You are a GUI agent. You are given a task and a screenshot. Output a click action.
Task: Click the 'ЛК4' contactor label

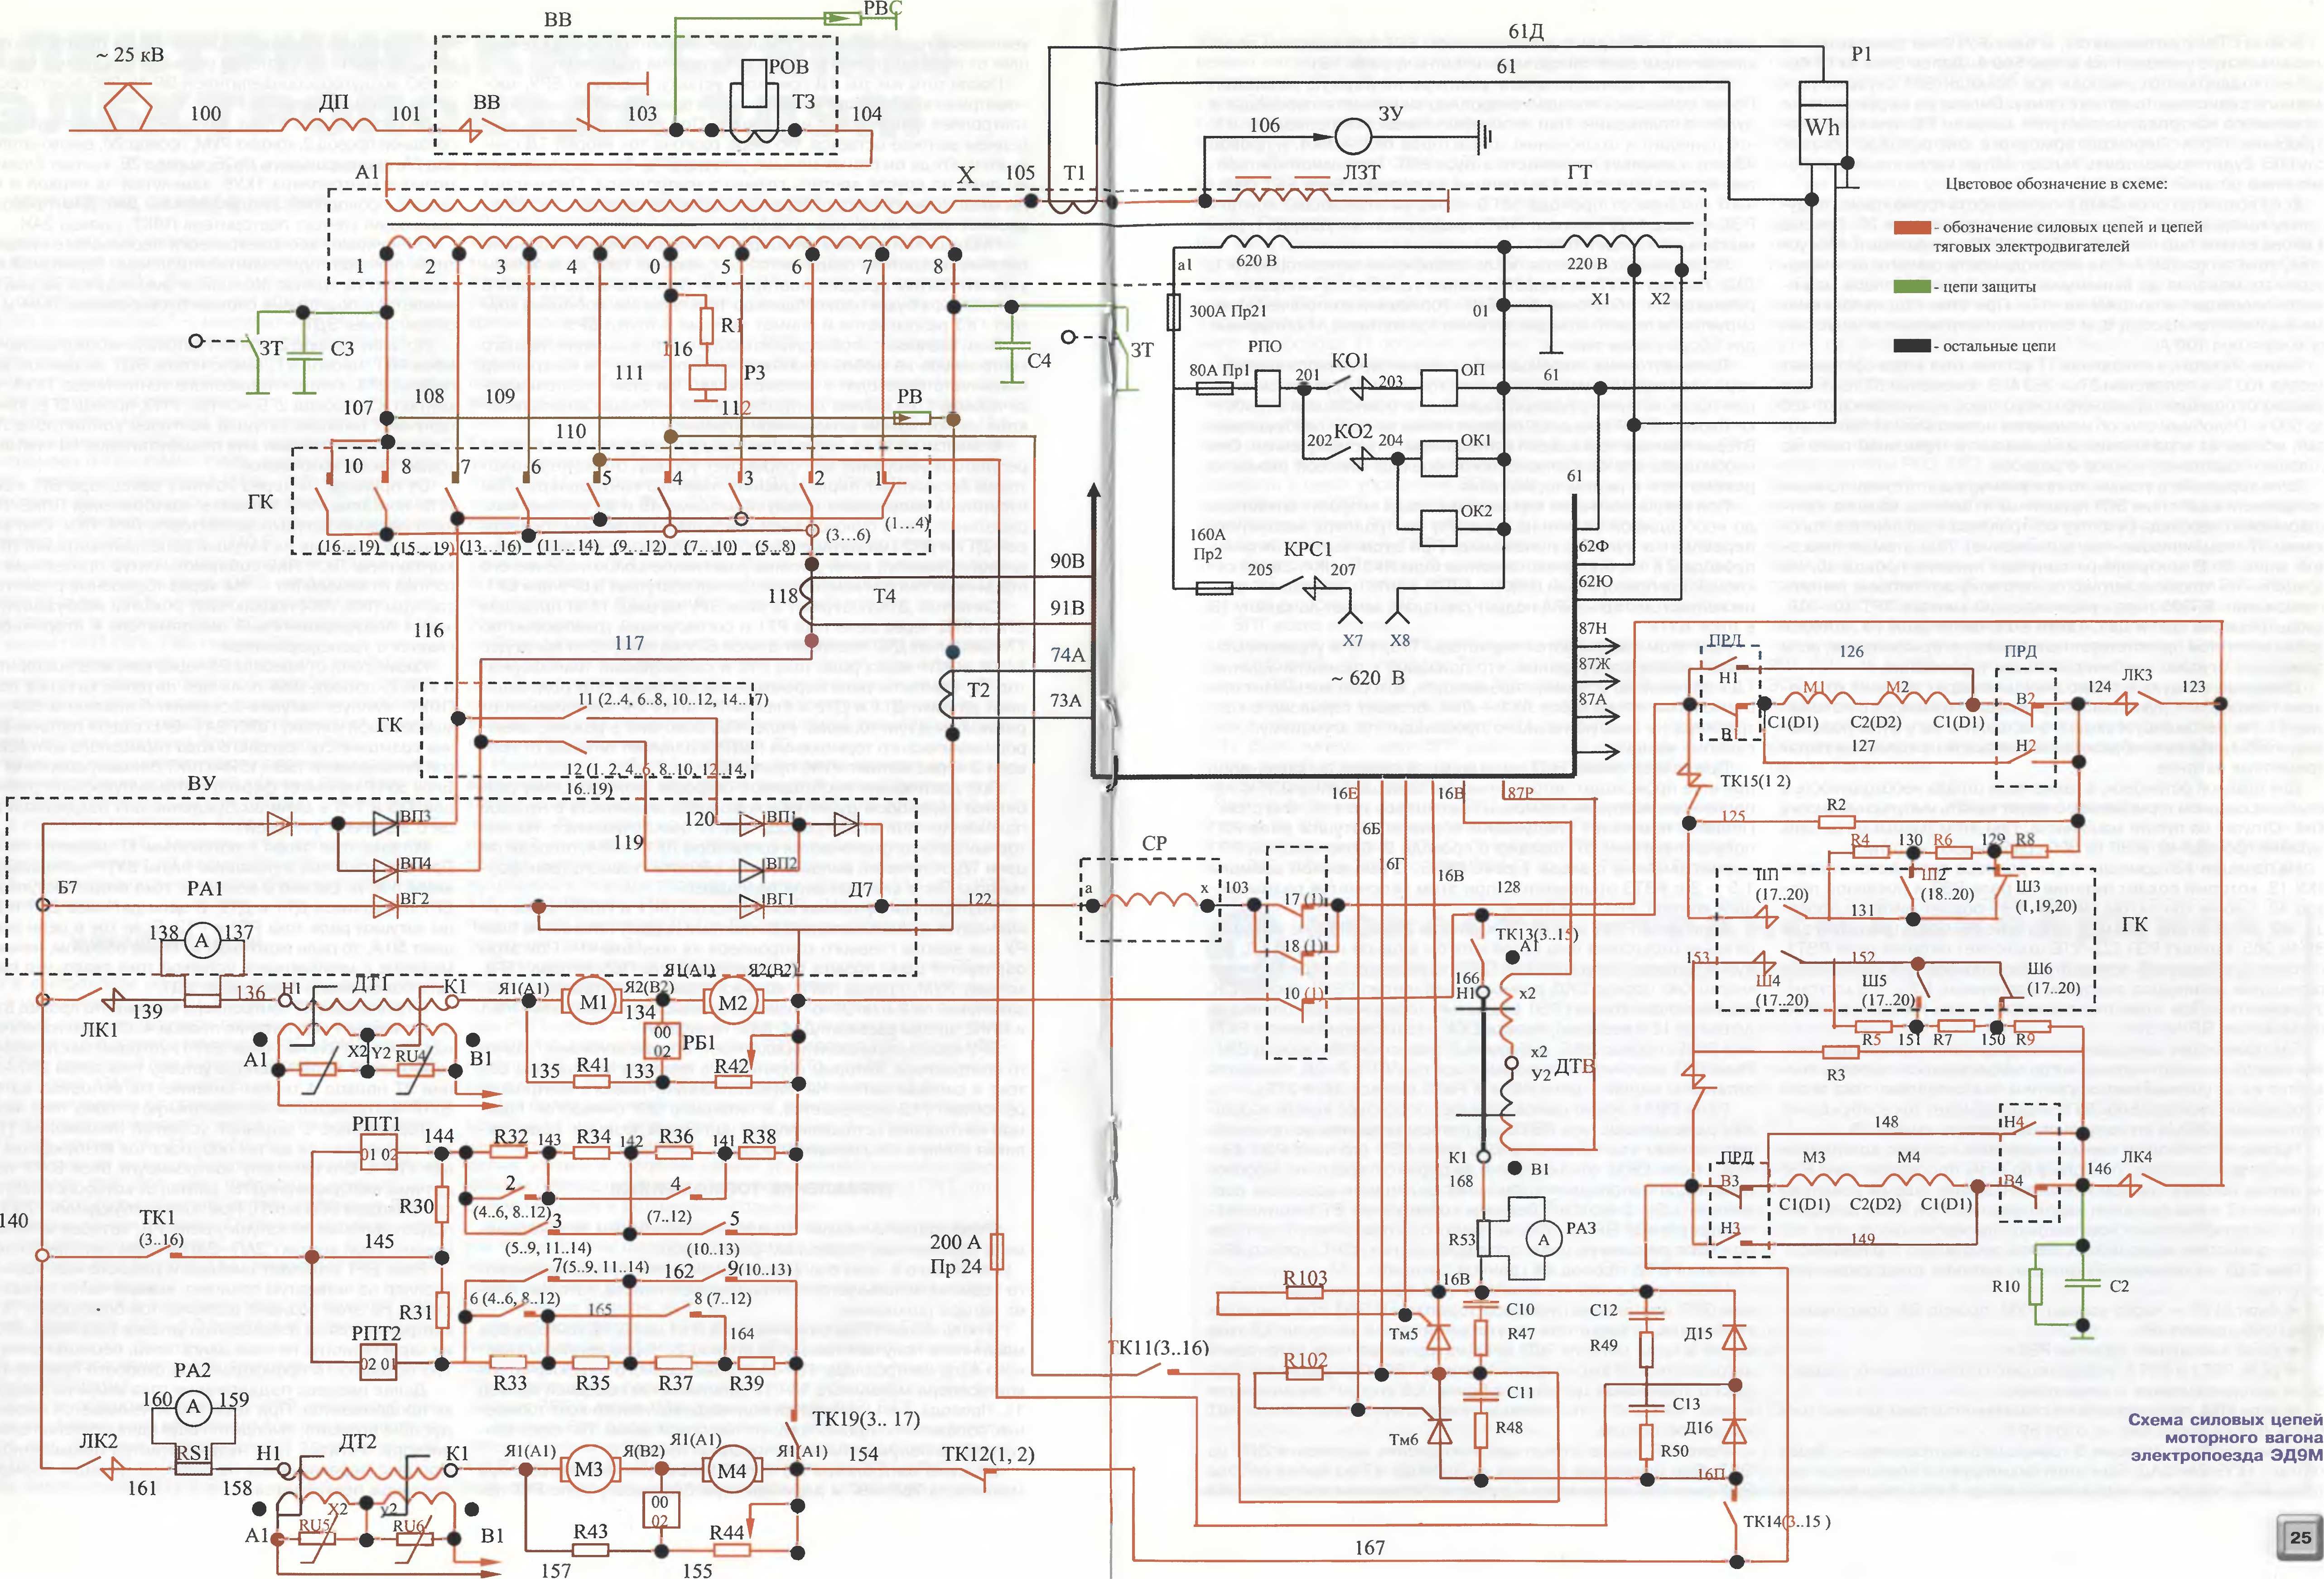[x=2136, y=1157]
